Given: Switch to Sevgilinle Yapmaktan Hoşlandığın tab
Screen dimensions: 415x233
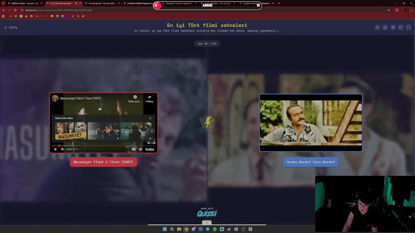Looking at the screenshot, I should [256, 3].
